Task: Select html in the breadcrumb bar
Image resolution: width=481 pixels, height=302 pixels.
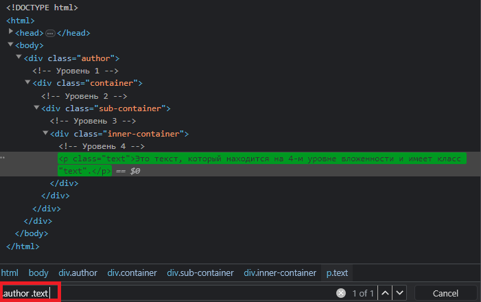Action: point(10,272)
